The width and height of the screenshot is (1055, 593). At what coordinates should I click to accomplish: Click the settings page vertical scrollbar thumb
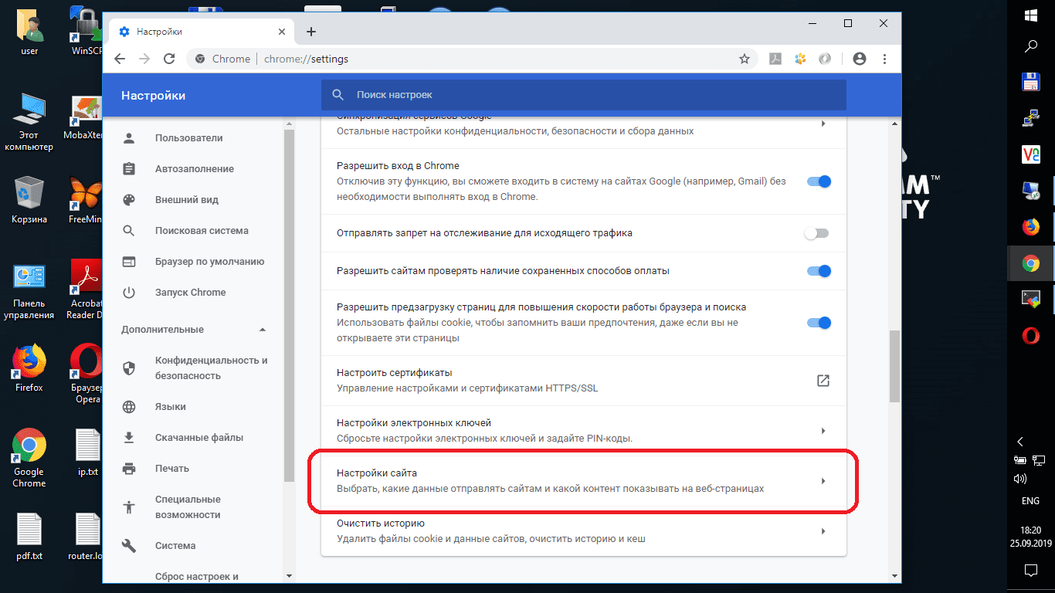(894, 366)
